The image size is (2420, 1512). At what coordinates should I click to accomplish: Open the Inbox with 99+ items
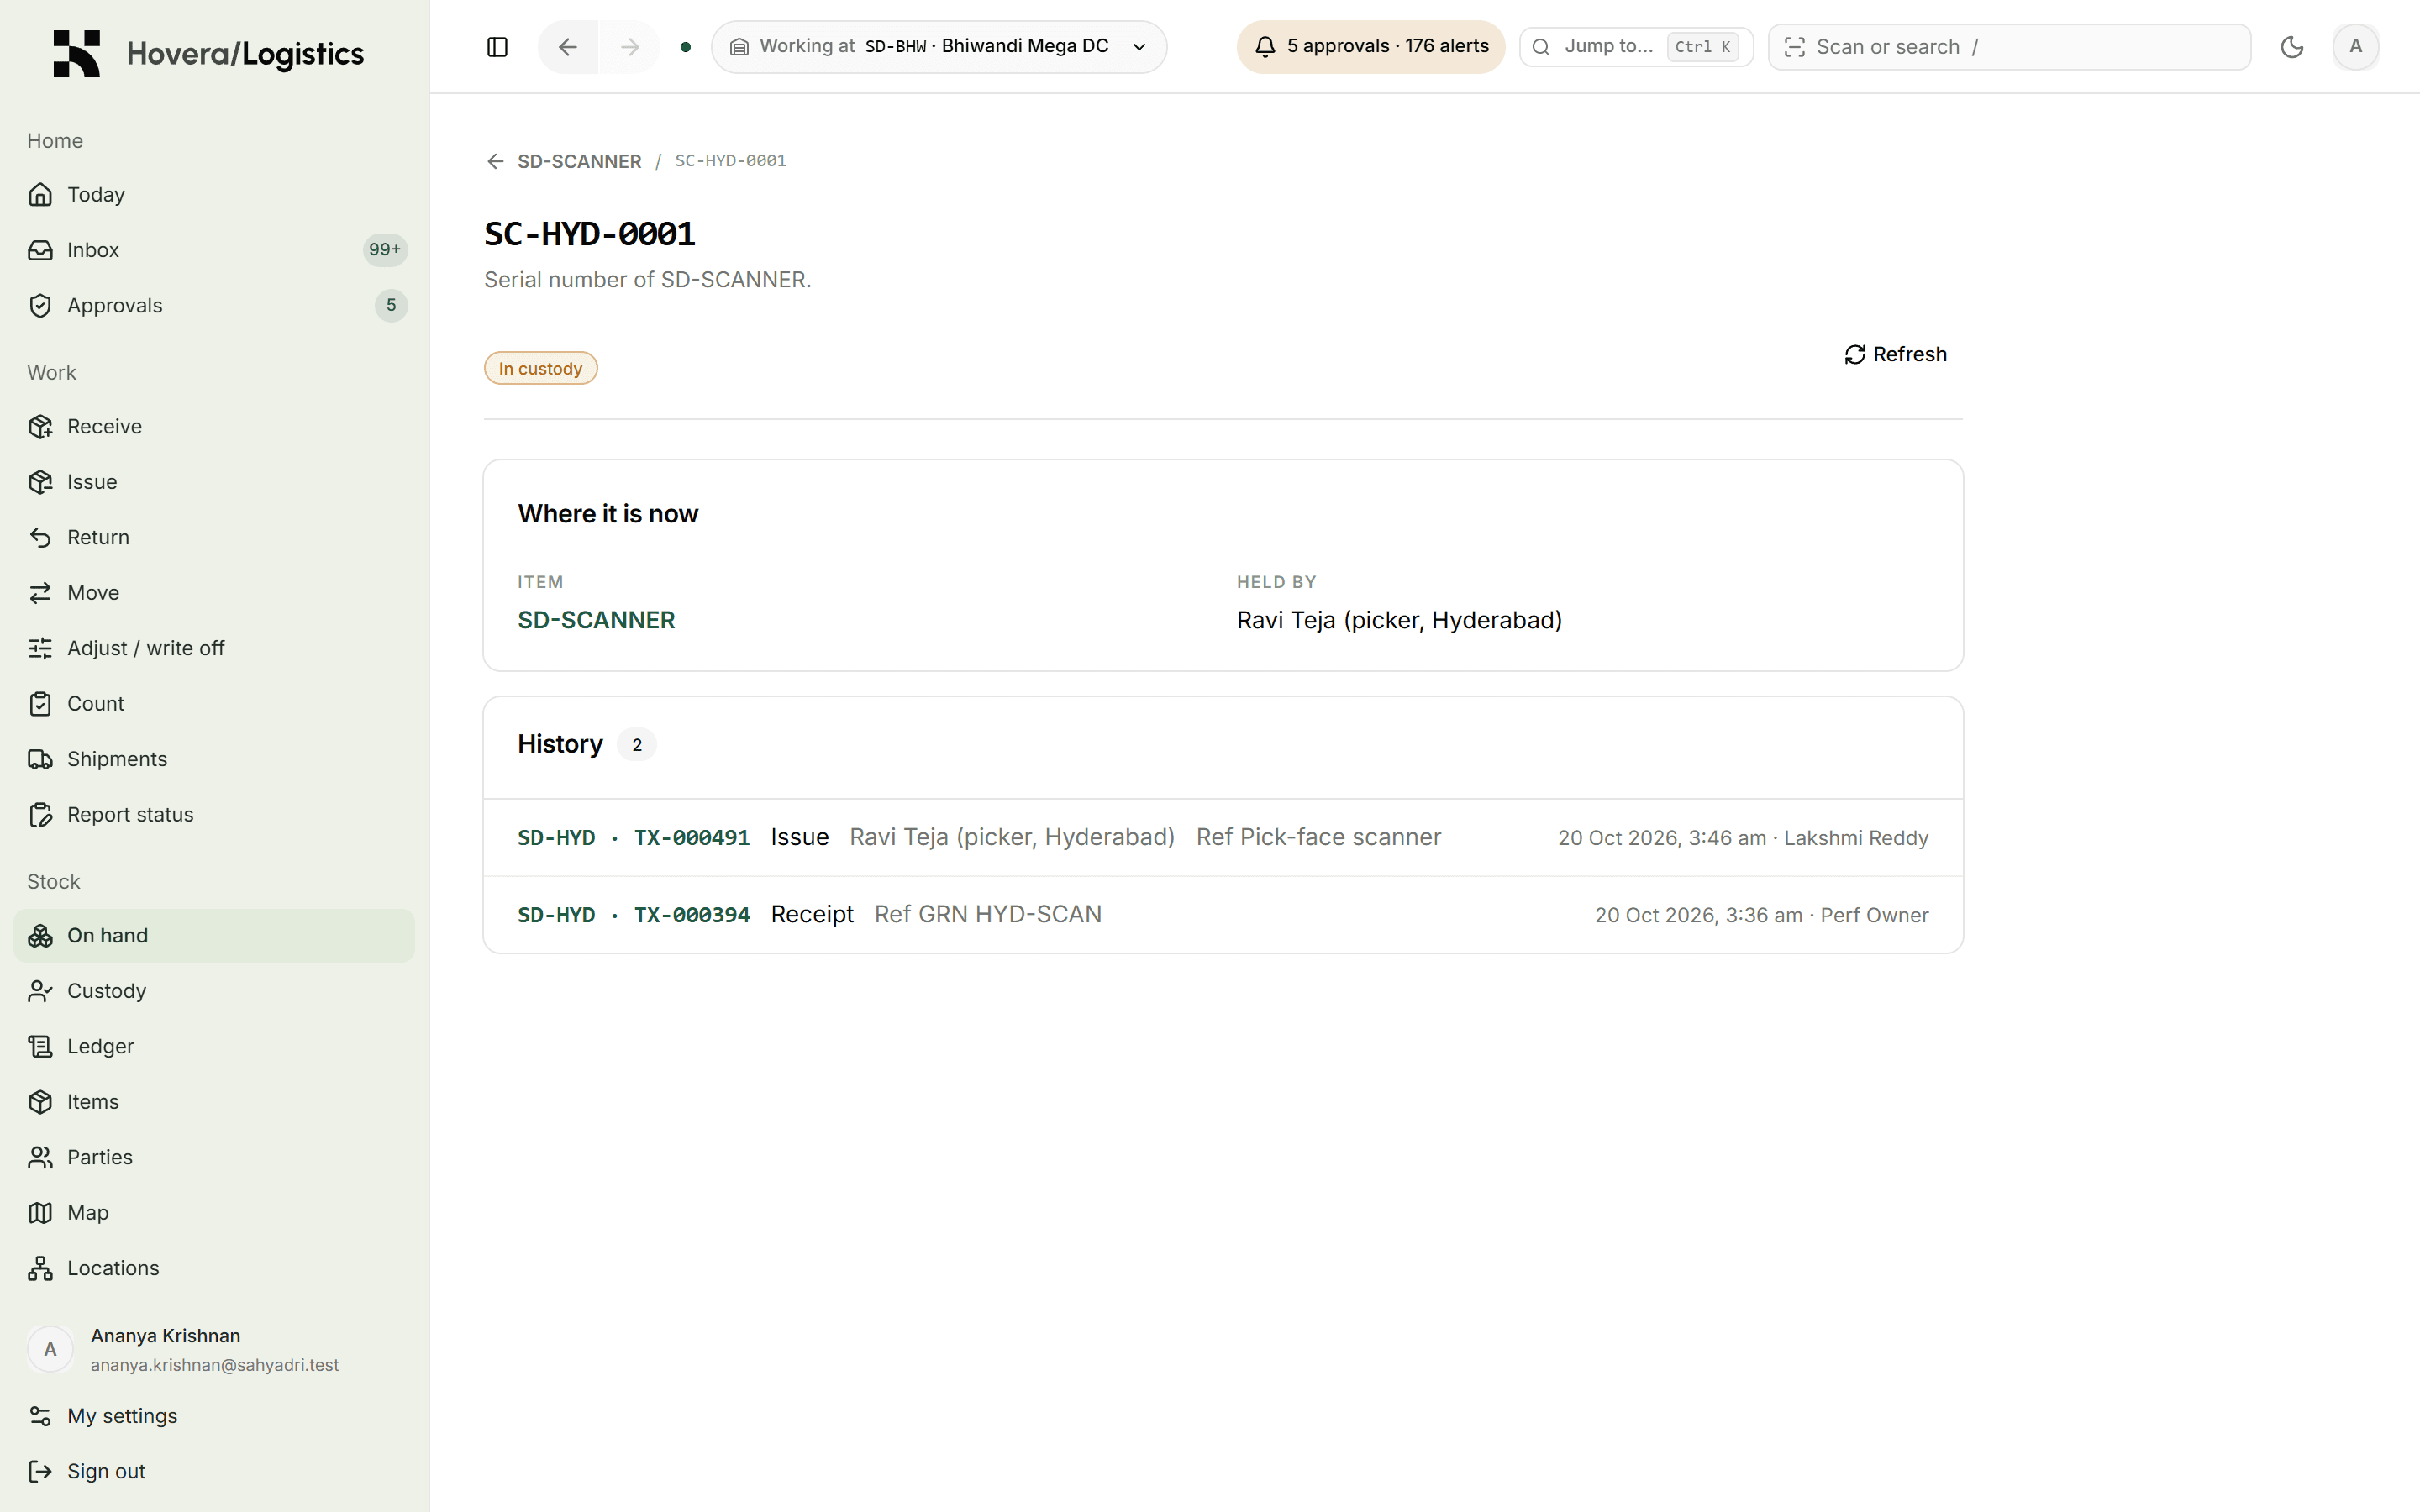pyautogui.click(x=214, y=250)
